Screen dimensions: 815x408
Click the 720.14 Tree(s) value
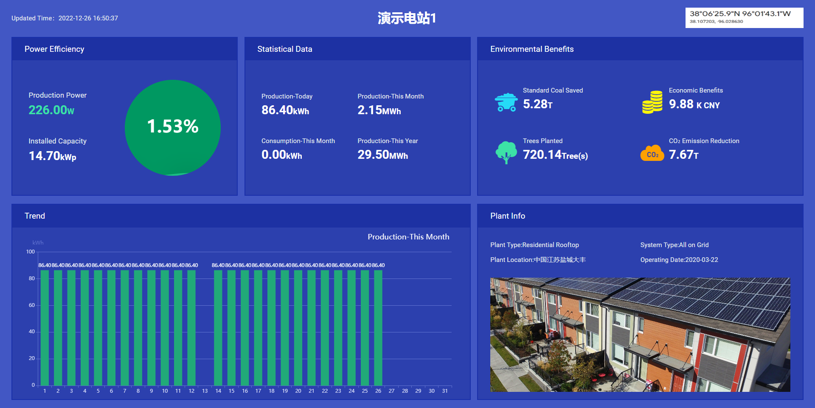pos(556,155)
